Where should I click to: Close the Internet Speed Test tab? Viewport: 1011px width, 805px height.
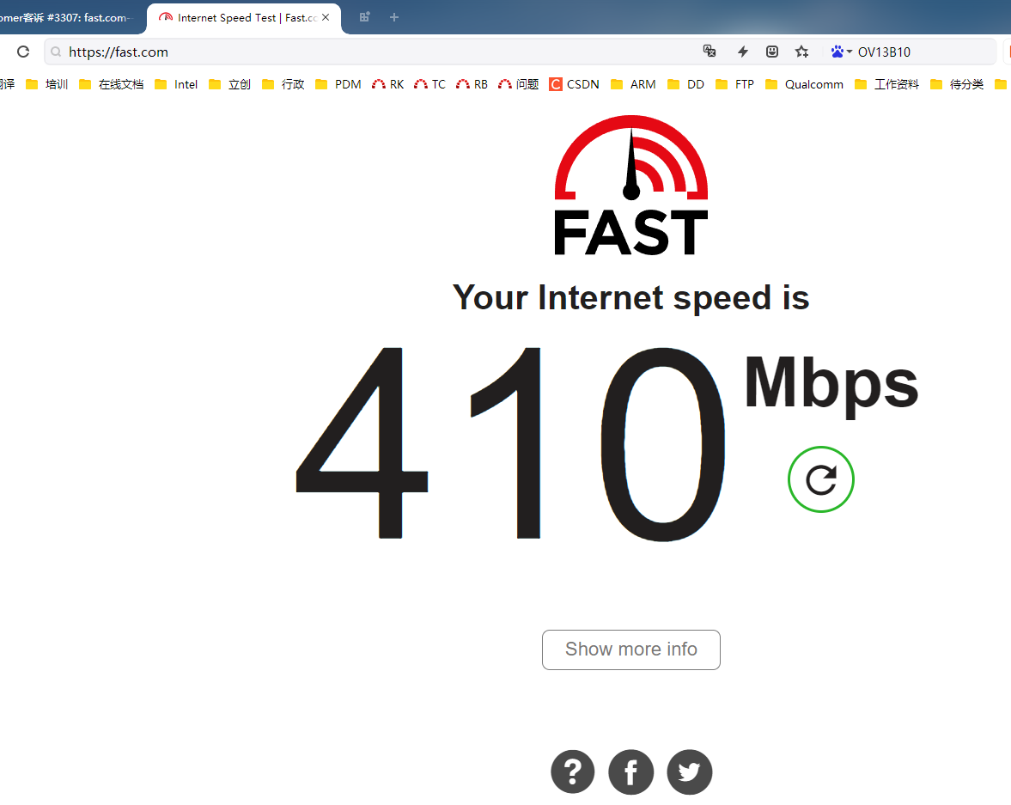326,17
